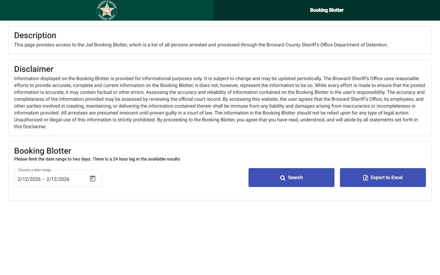
Task: Click the end date in the range field
Action: (58, 179)
